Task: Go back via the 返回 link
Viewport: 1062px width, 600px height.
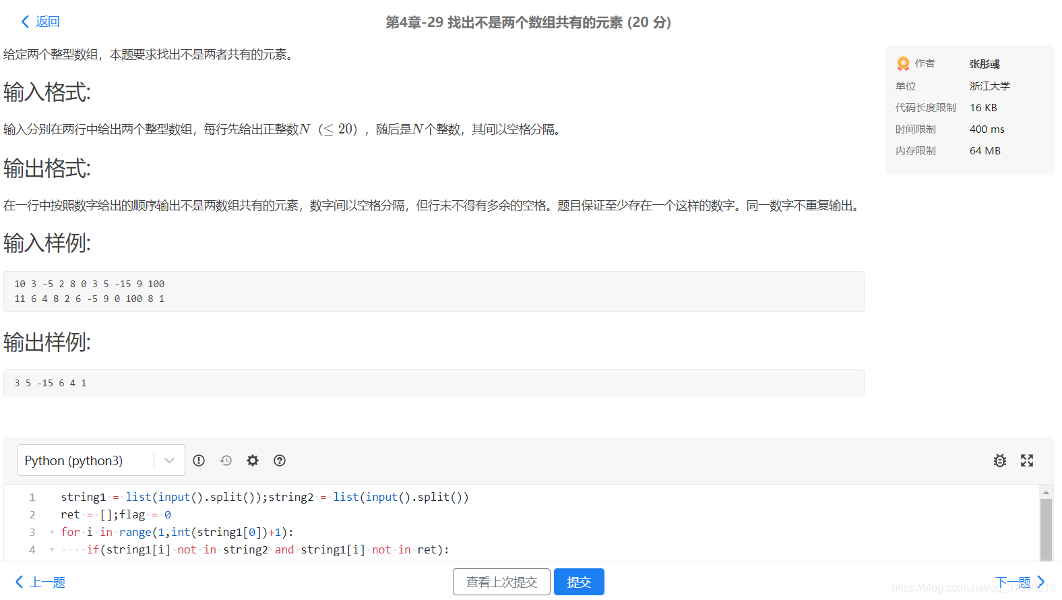Action: [48, 22]
